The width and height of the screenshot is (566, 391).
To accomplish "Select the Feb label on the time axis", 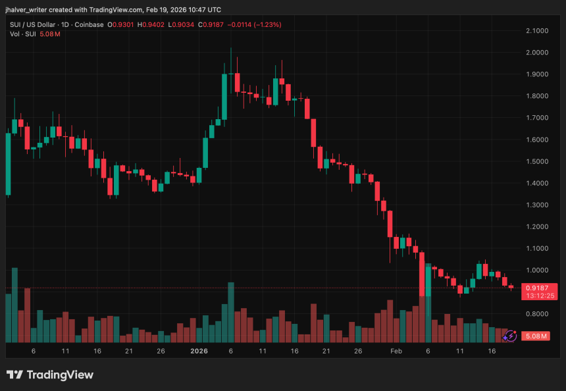I will [396, 352].
